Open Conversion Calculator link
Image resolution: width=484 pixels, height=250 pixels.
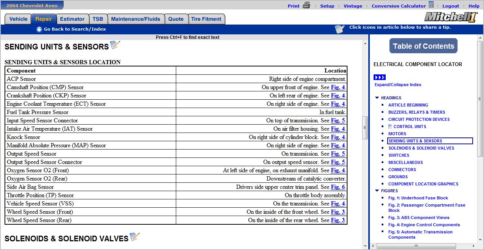click(x=399, y=6)
